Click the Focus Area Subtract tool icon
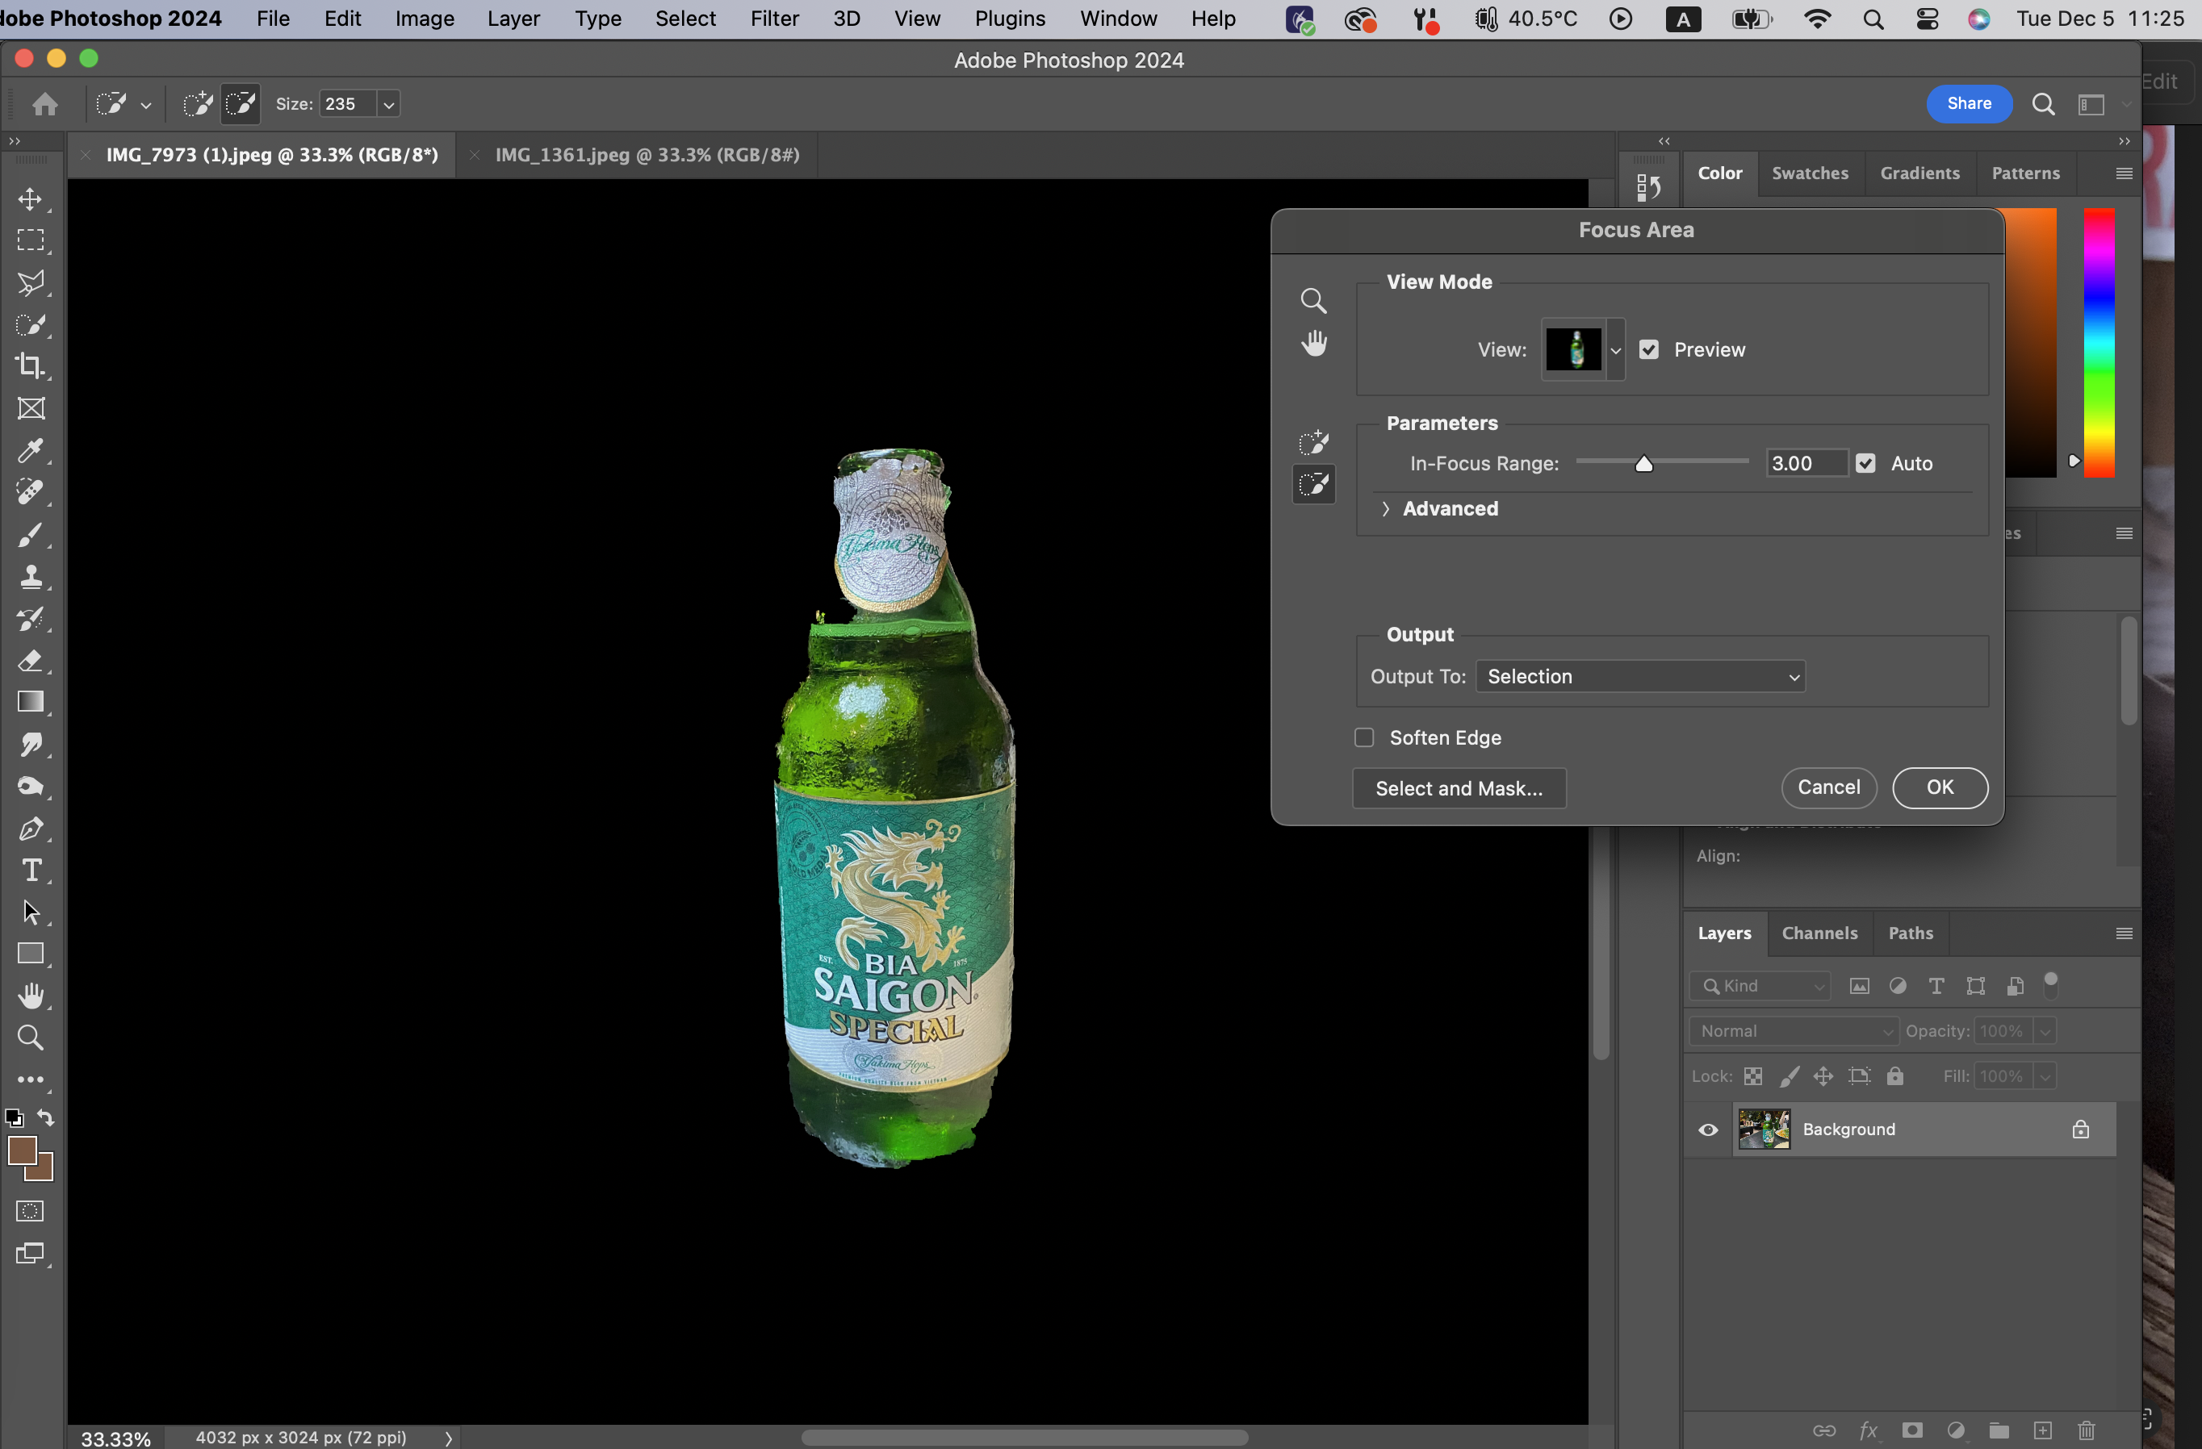The width and height of the screenshot is (2202, 1449). click(1314, 485)
